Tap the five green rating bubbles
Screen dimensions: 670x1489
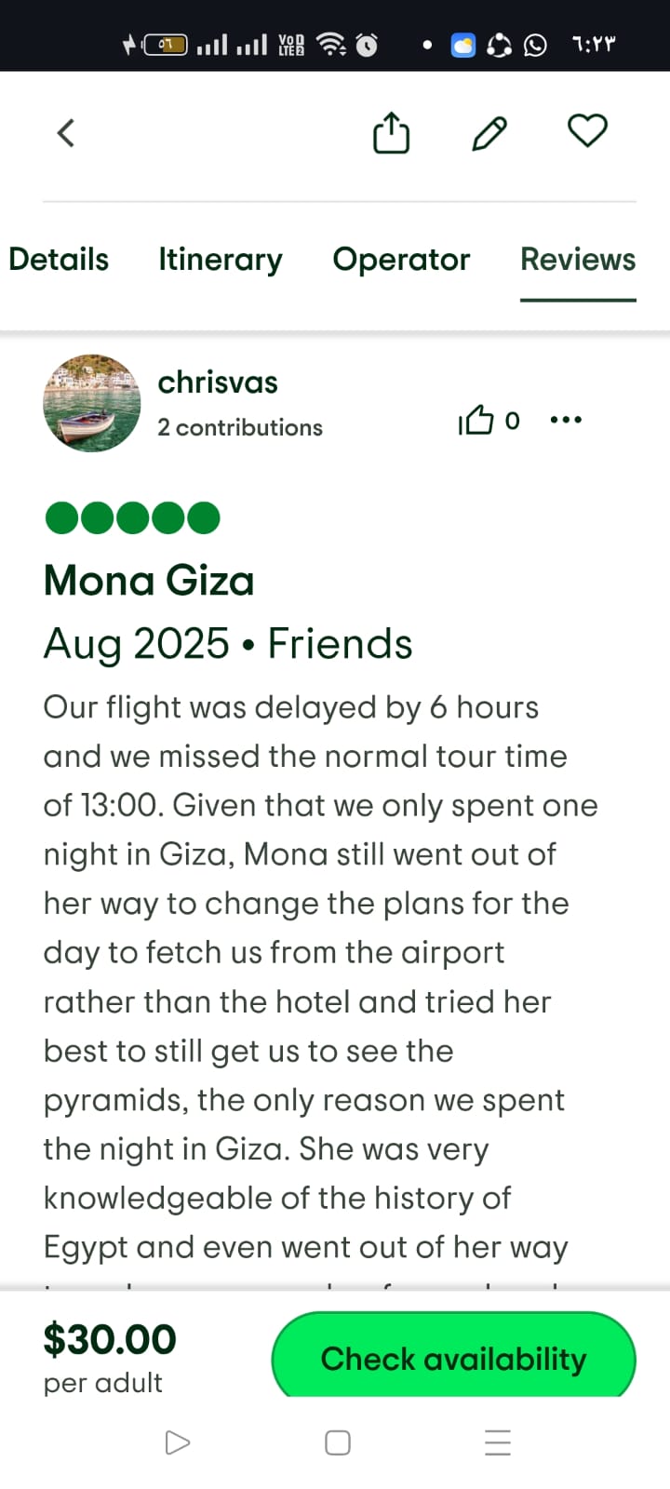pyautogui.click(x=132, y=517)
